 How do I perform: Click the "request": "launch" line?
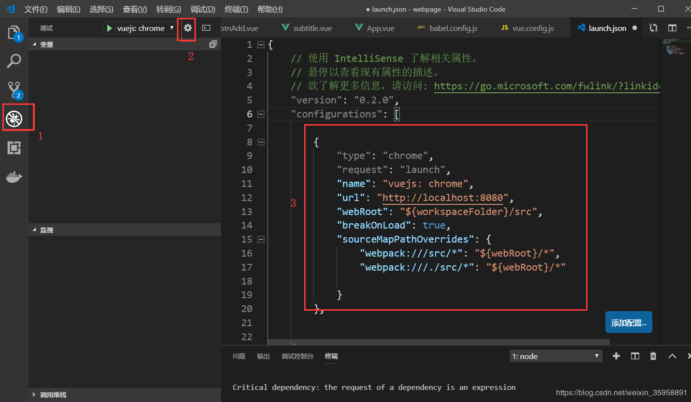coord(394,170)
